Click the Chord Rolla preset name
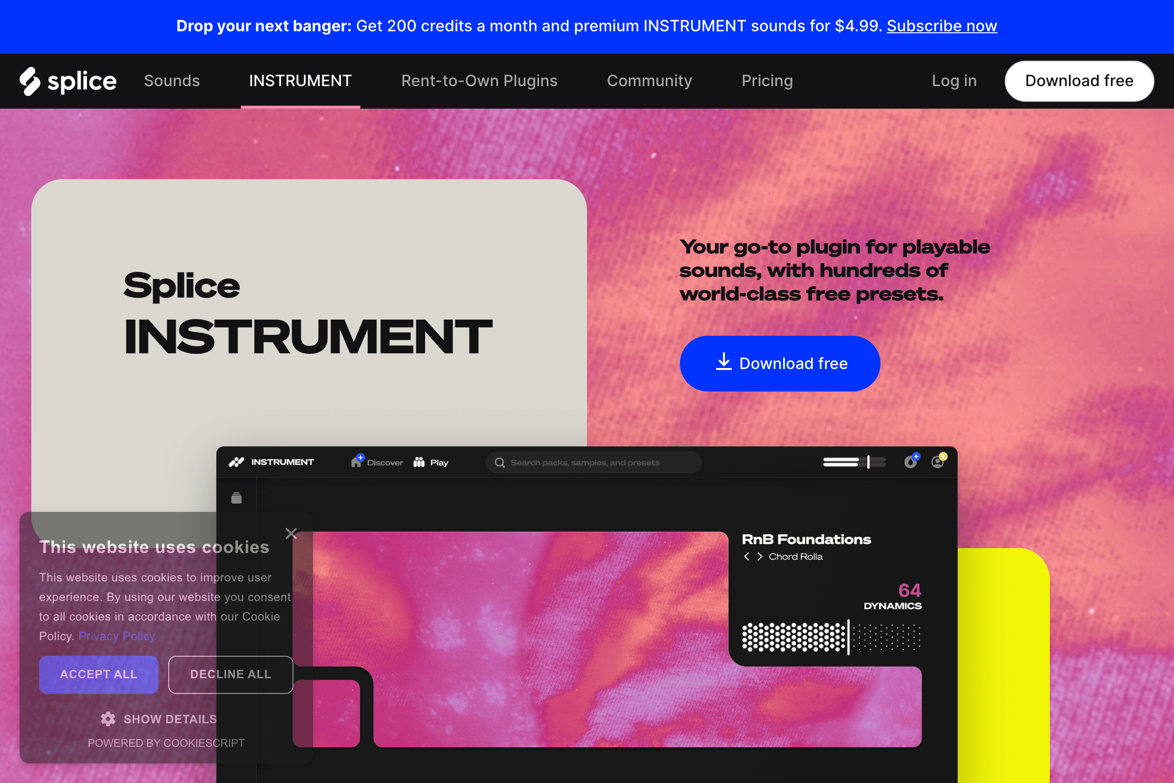 pyautogui.click(x=796, y=556)
